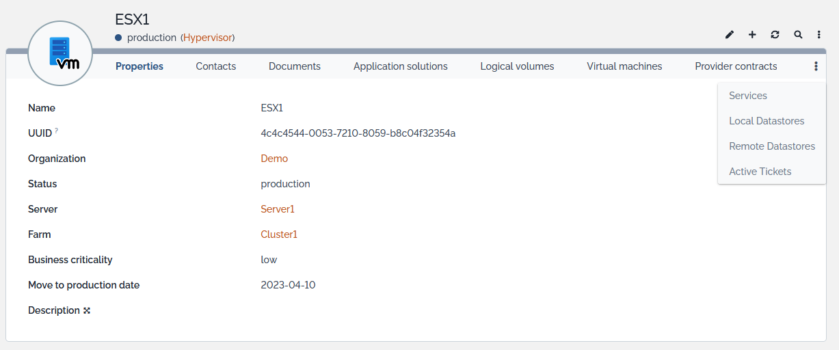The height and width of the screenshot is (350, 839).
Task: Open Remote Datastores from the menu
Action: tap(772, 146)
